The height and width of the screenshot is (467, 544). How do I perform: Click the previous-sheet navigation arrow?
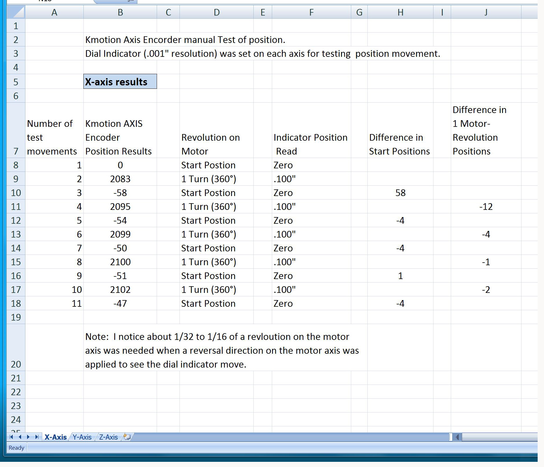(x=19, y=437)
